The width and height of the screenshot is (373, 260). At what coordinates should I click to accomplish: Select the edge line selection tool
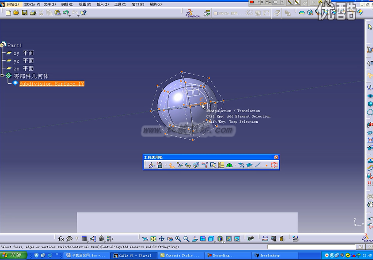pyautogui.click(x=258, y=165)
